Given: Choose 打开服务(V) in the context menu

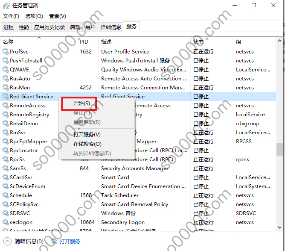Looking at the screenshot, I should pyautogui.click(x=87, y=134).
